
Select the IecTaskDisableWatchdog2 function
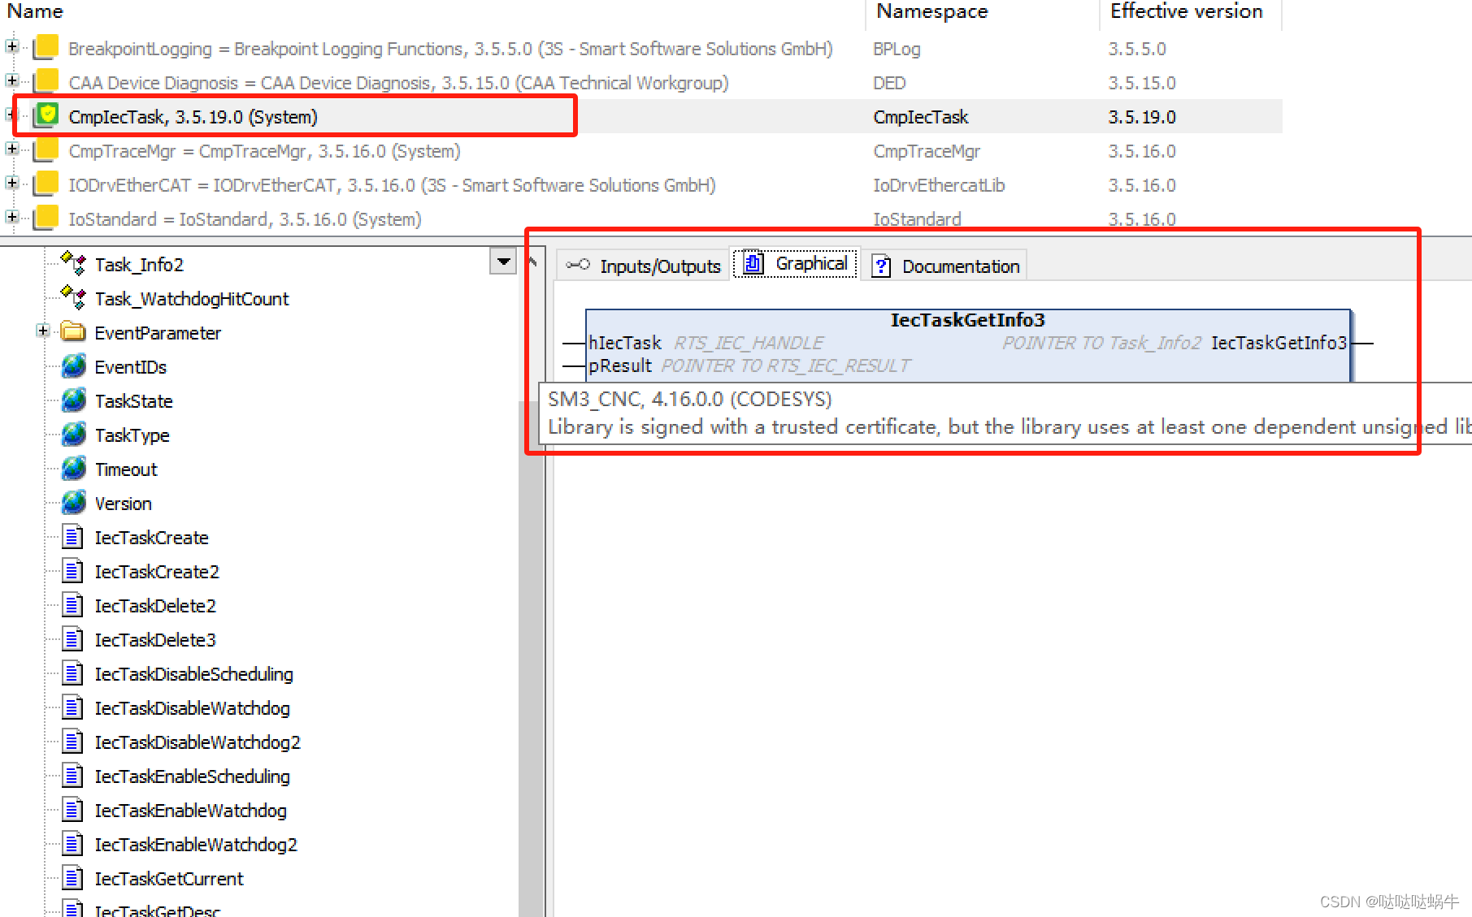point(198,742)
